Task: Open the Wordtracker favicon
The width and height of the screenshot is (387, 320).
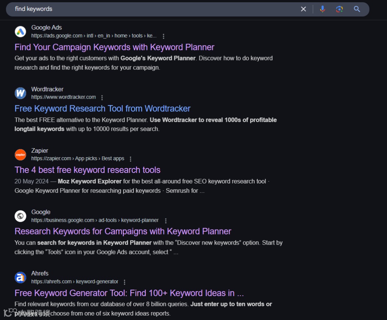Action: pyautogui.click(x=20, y=93)
